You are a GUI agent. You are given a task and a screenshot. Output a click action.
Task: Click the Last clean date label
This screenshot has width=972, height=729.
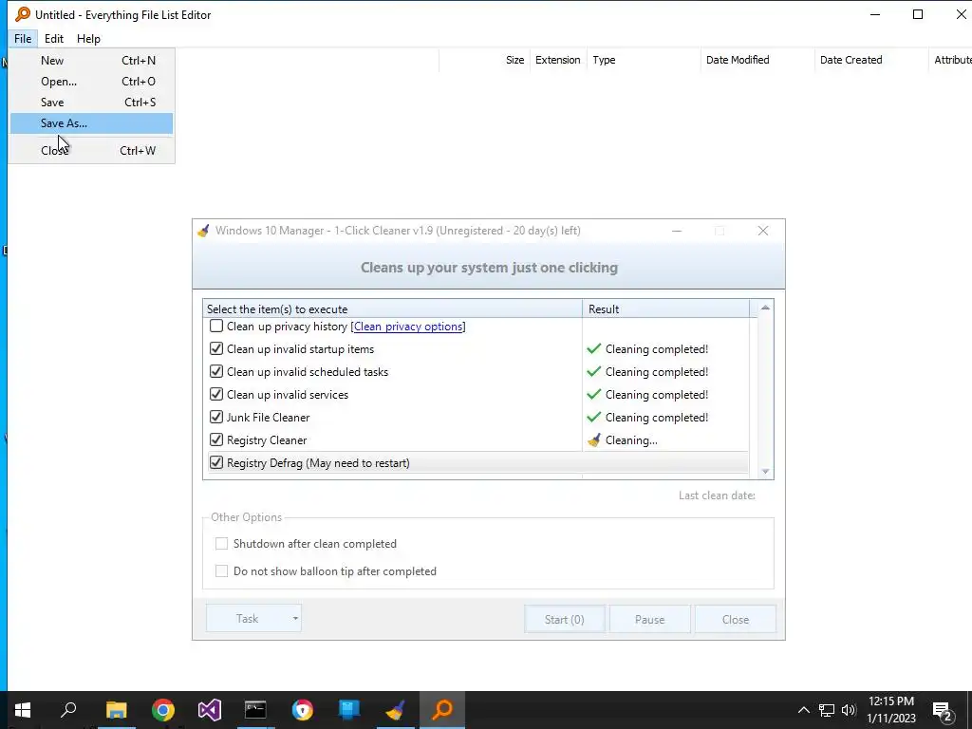[x=717, y=495]
